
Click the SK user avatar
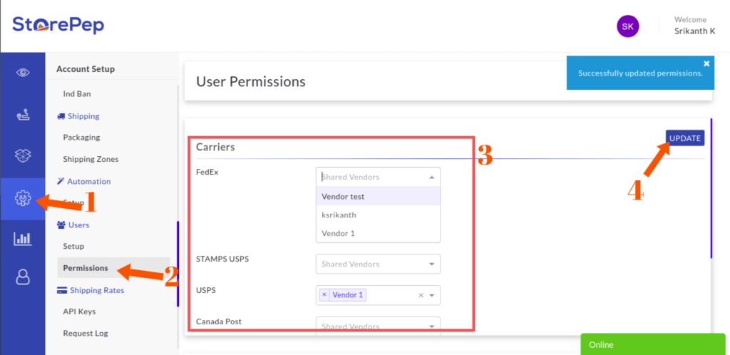click(627, 26)
